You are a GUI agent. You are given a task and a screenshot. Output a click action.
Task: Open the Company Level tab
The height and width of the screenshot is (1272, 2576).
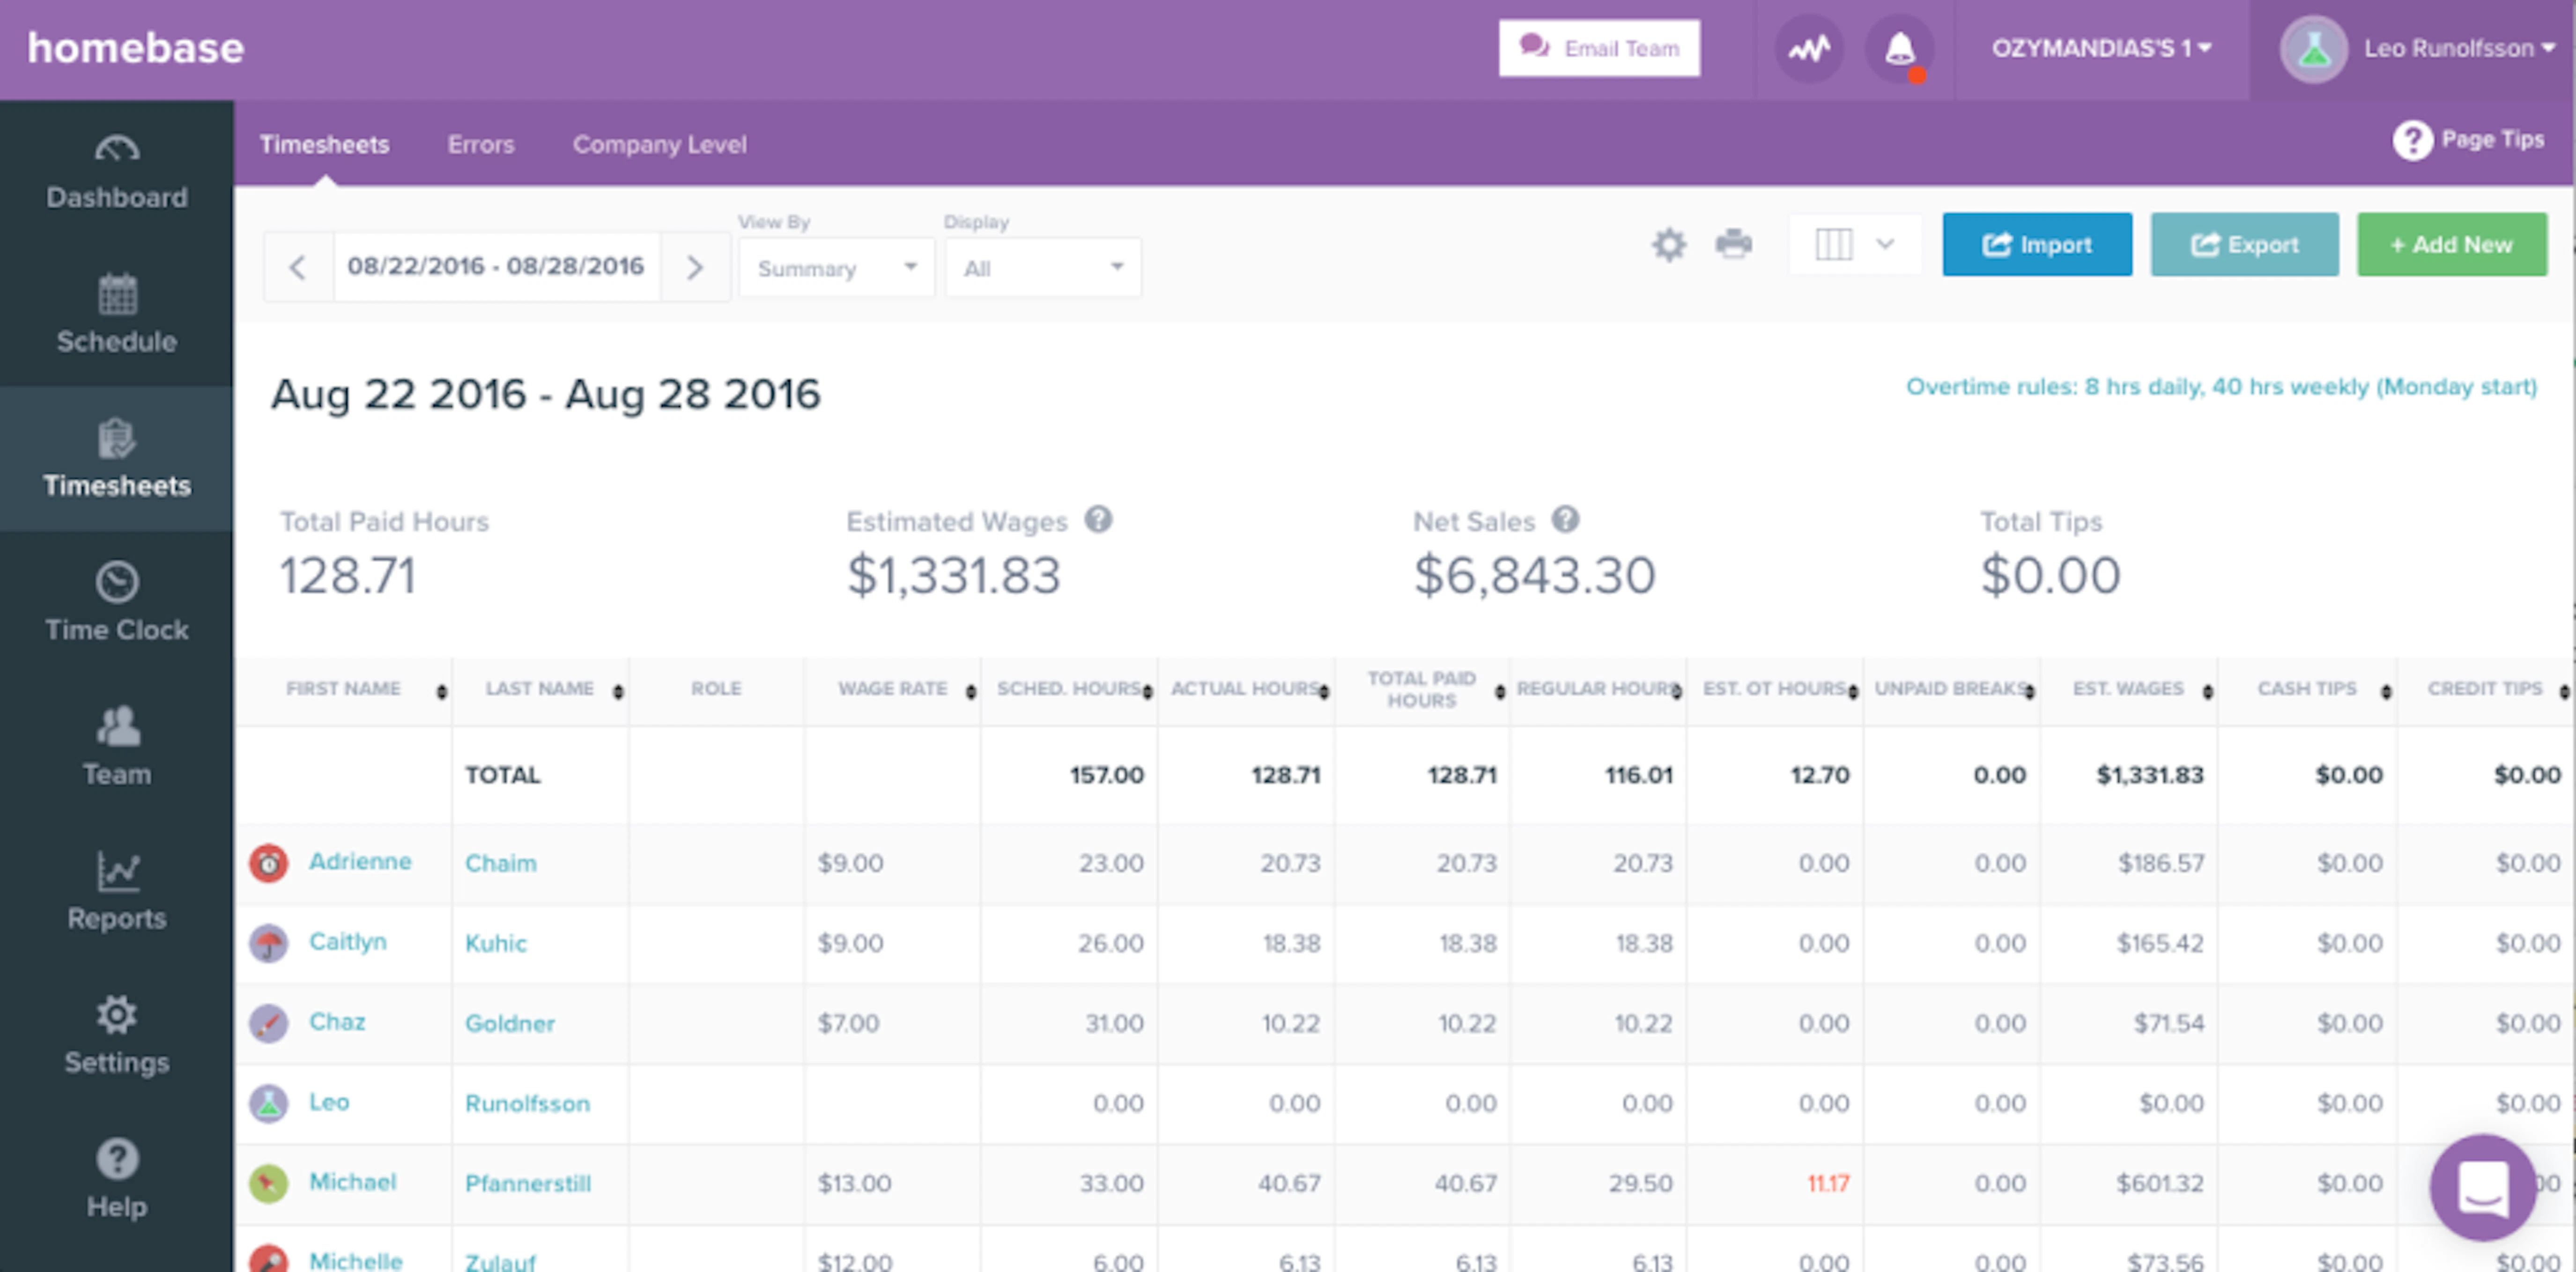click(x=659, y=144)
